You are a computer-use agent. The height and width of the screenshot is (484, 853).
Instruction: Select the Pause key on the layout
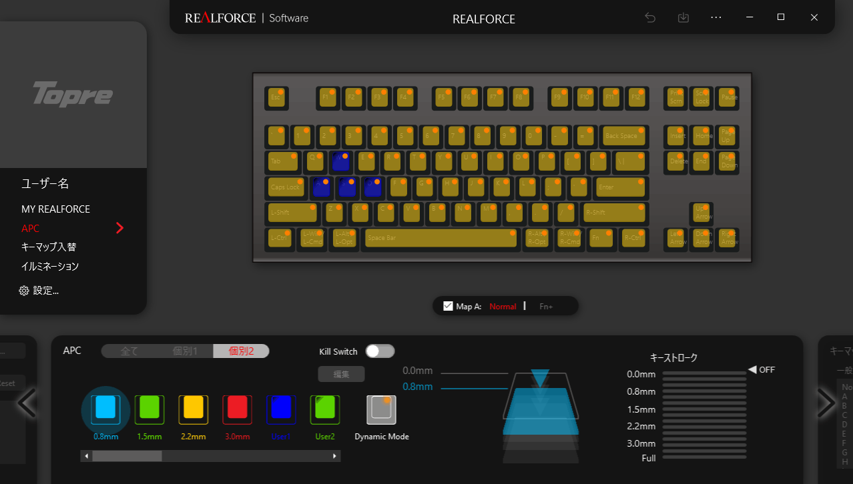coord(728,98)
